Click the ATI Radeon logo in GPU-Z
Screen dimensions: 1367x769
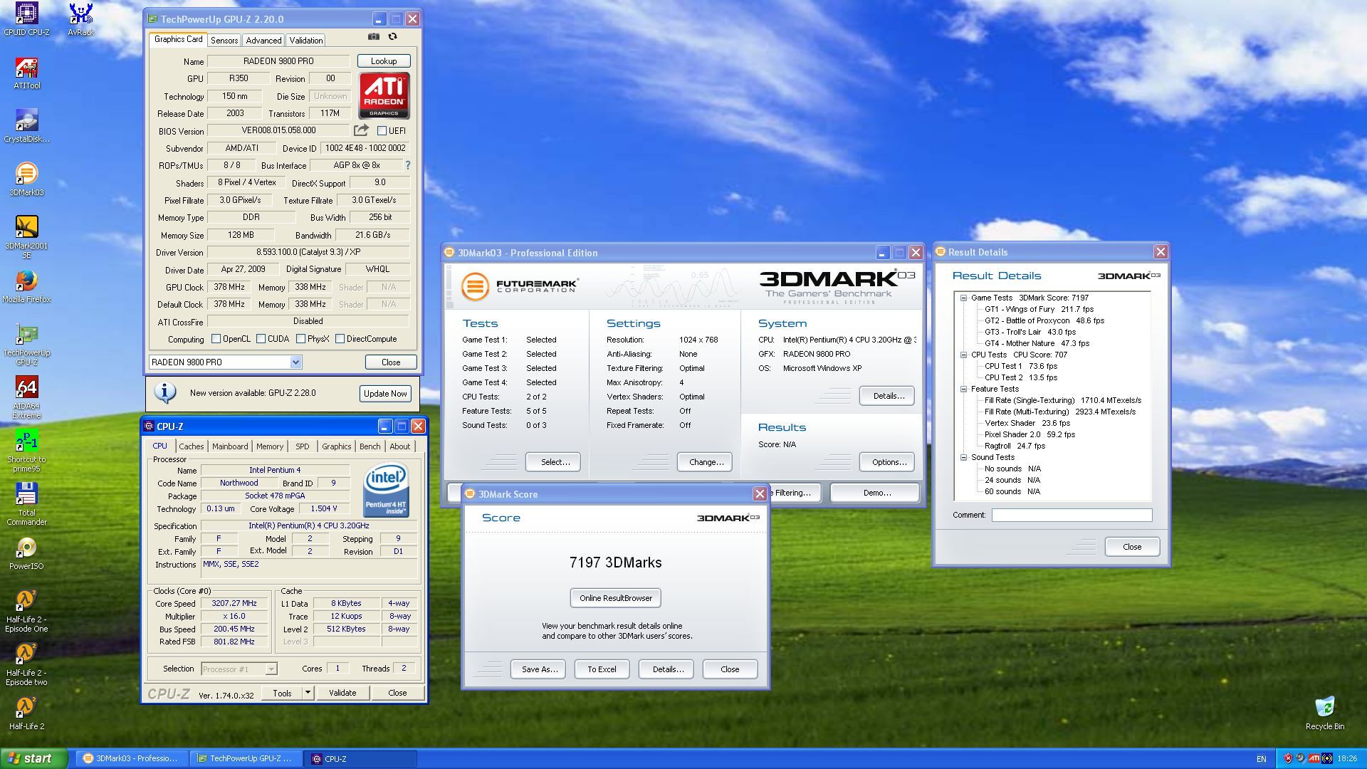click(384, 95)
